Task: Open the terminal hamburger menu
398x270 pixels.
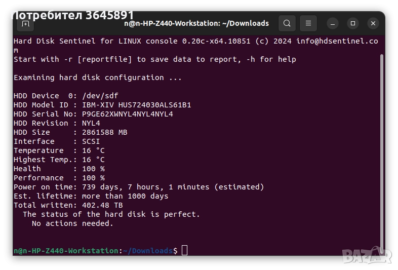Action: click(x=308, y=23)
